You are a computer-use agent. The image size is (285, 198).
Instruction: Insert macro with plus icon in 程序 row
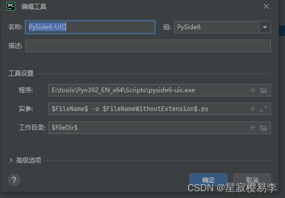click(253, 90)
